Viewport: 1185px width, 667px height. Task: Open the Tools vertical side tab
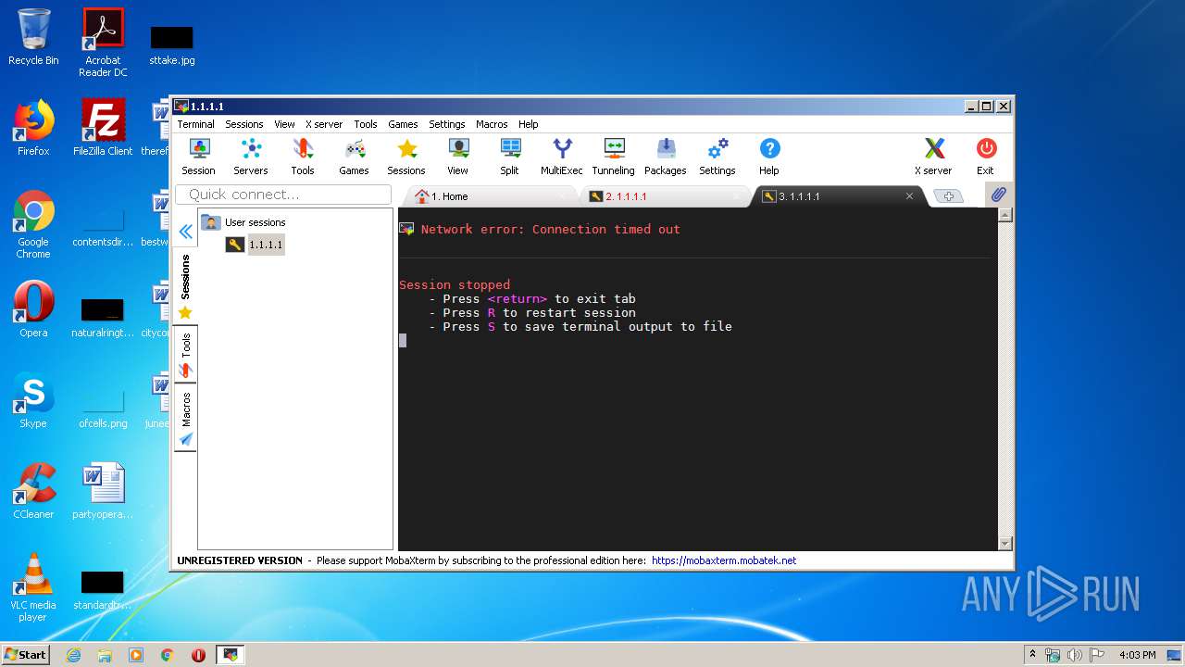(185, 355)
